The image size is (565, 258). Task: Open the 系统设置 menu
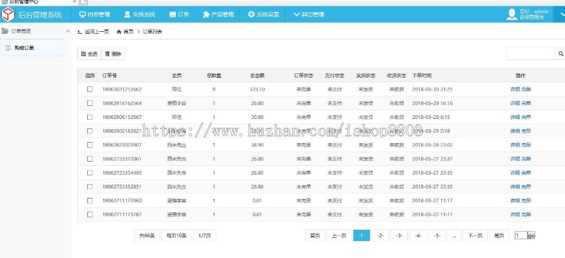click(264, 15)
